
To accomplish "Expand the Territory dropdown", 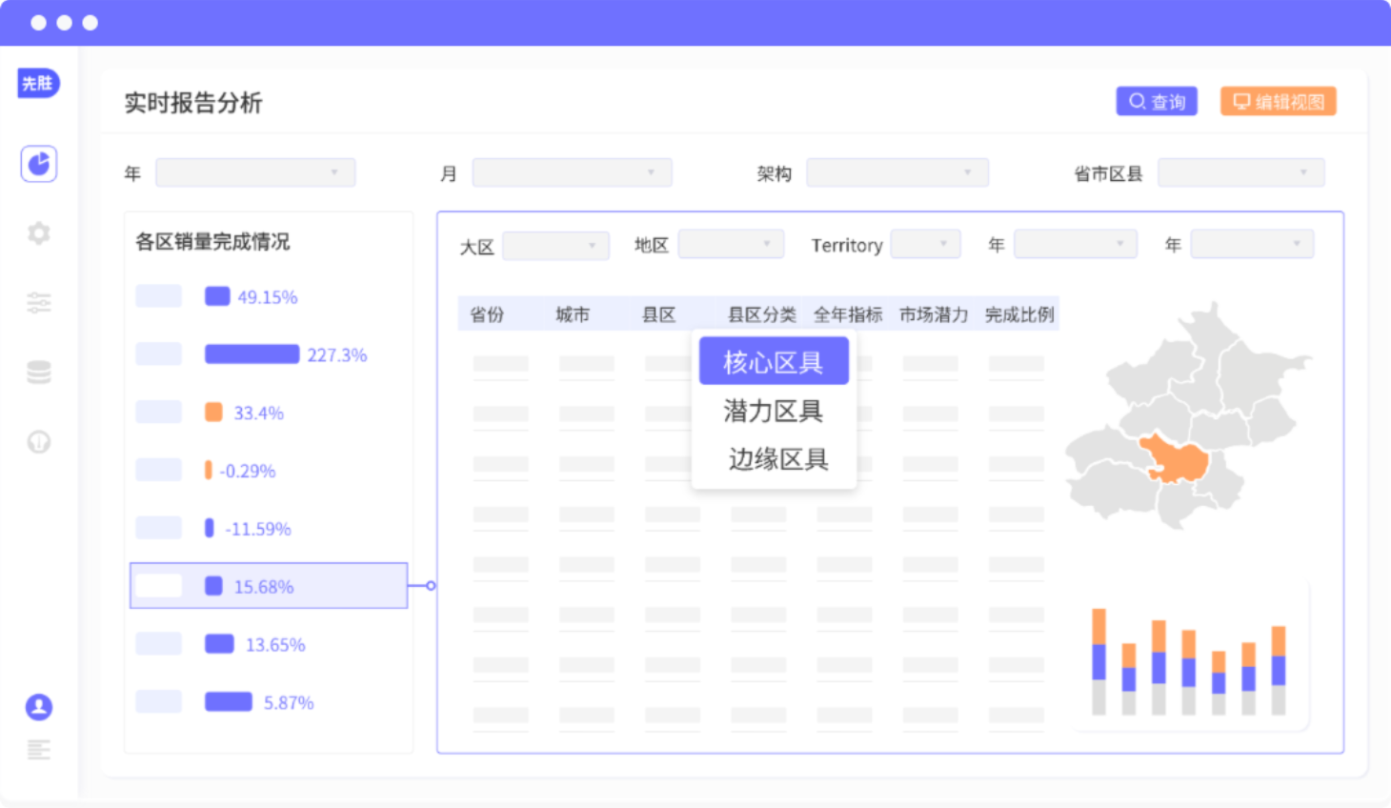I will click(x=925, y=245).
